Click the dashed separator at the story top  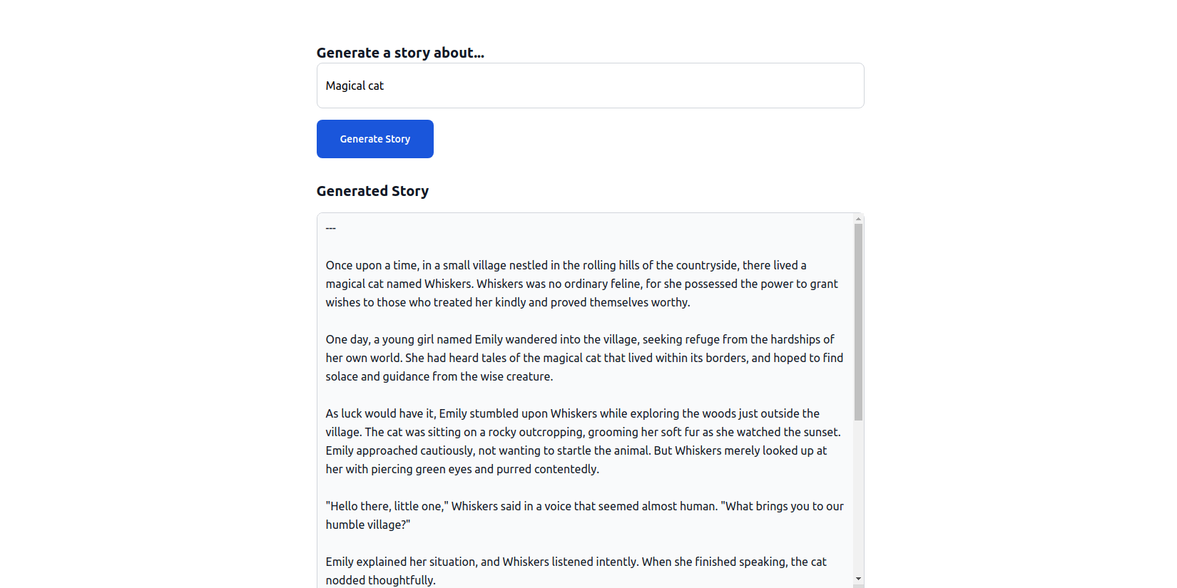(331, 227)
